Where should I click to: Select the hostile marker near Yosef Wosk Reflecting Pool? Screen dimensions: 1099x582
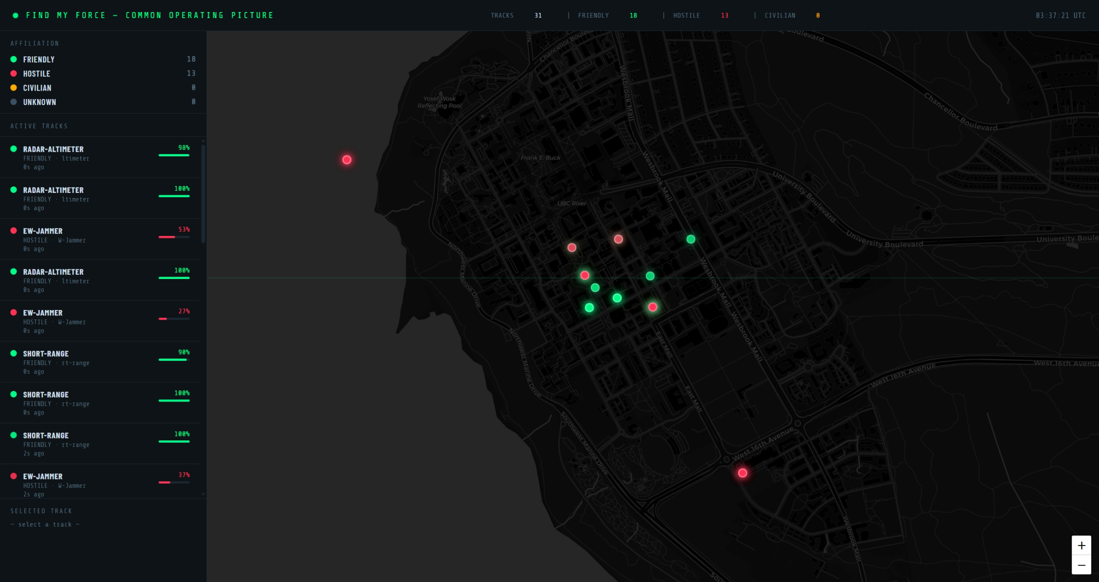(x=347, y=159)
